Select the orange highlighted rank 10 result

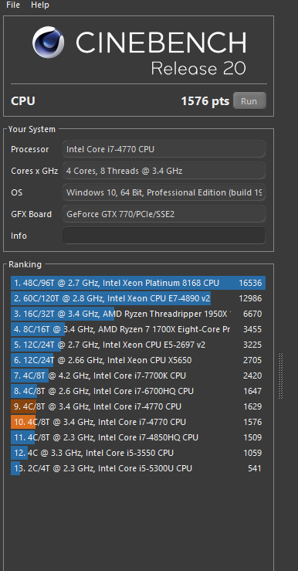(x=138, y=422)
